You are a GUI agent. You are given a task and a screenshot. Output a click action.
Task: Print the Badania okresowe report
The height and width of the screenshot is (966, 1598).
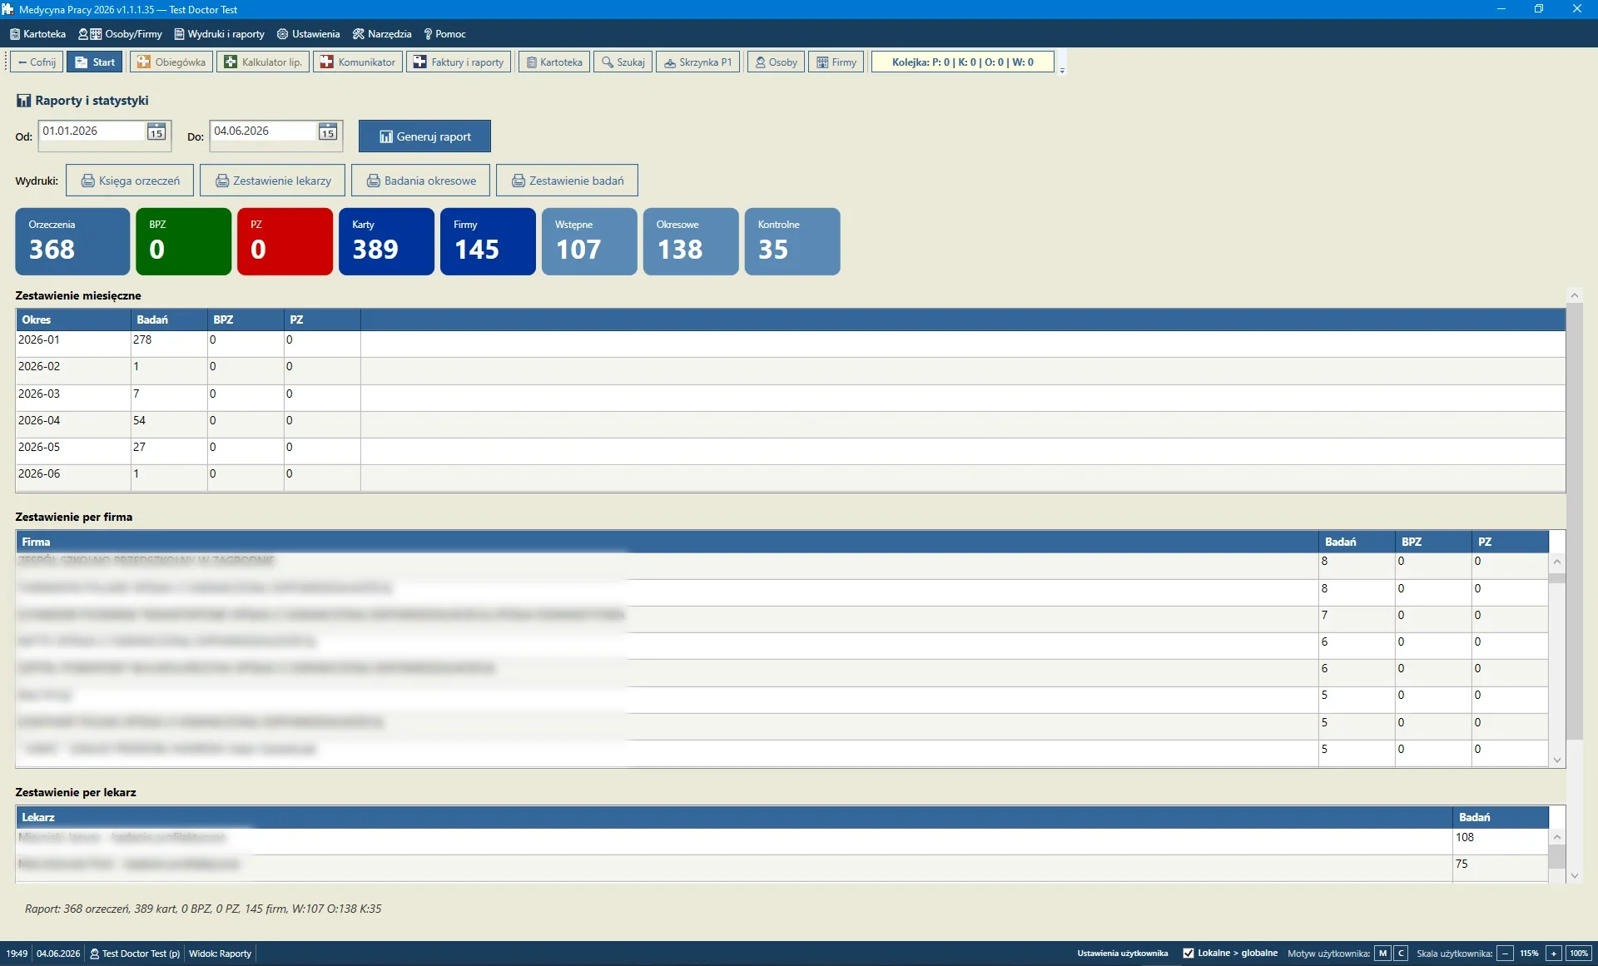point(421,181)
